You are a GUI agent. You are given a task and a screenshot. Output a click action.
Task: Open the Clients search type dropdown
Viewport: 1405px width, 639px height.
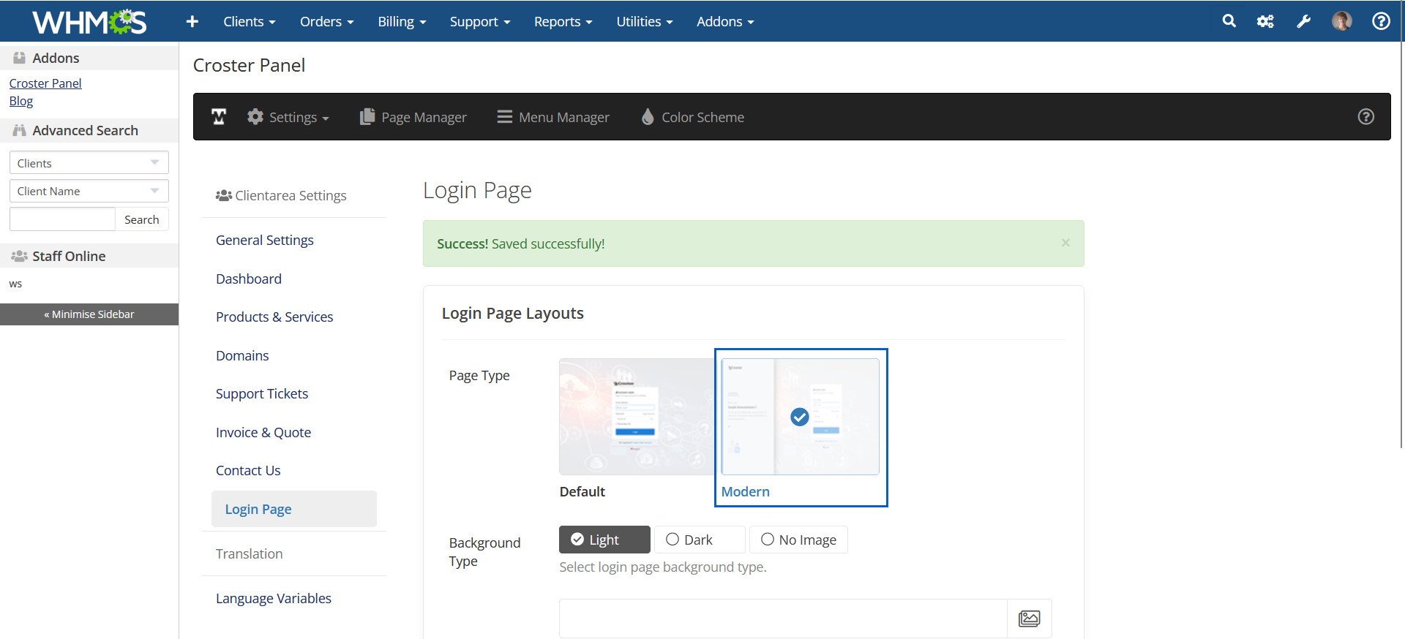89,162
